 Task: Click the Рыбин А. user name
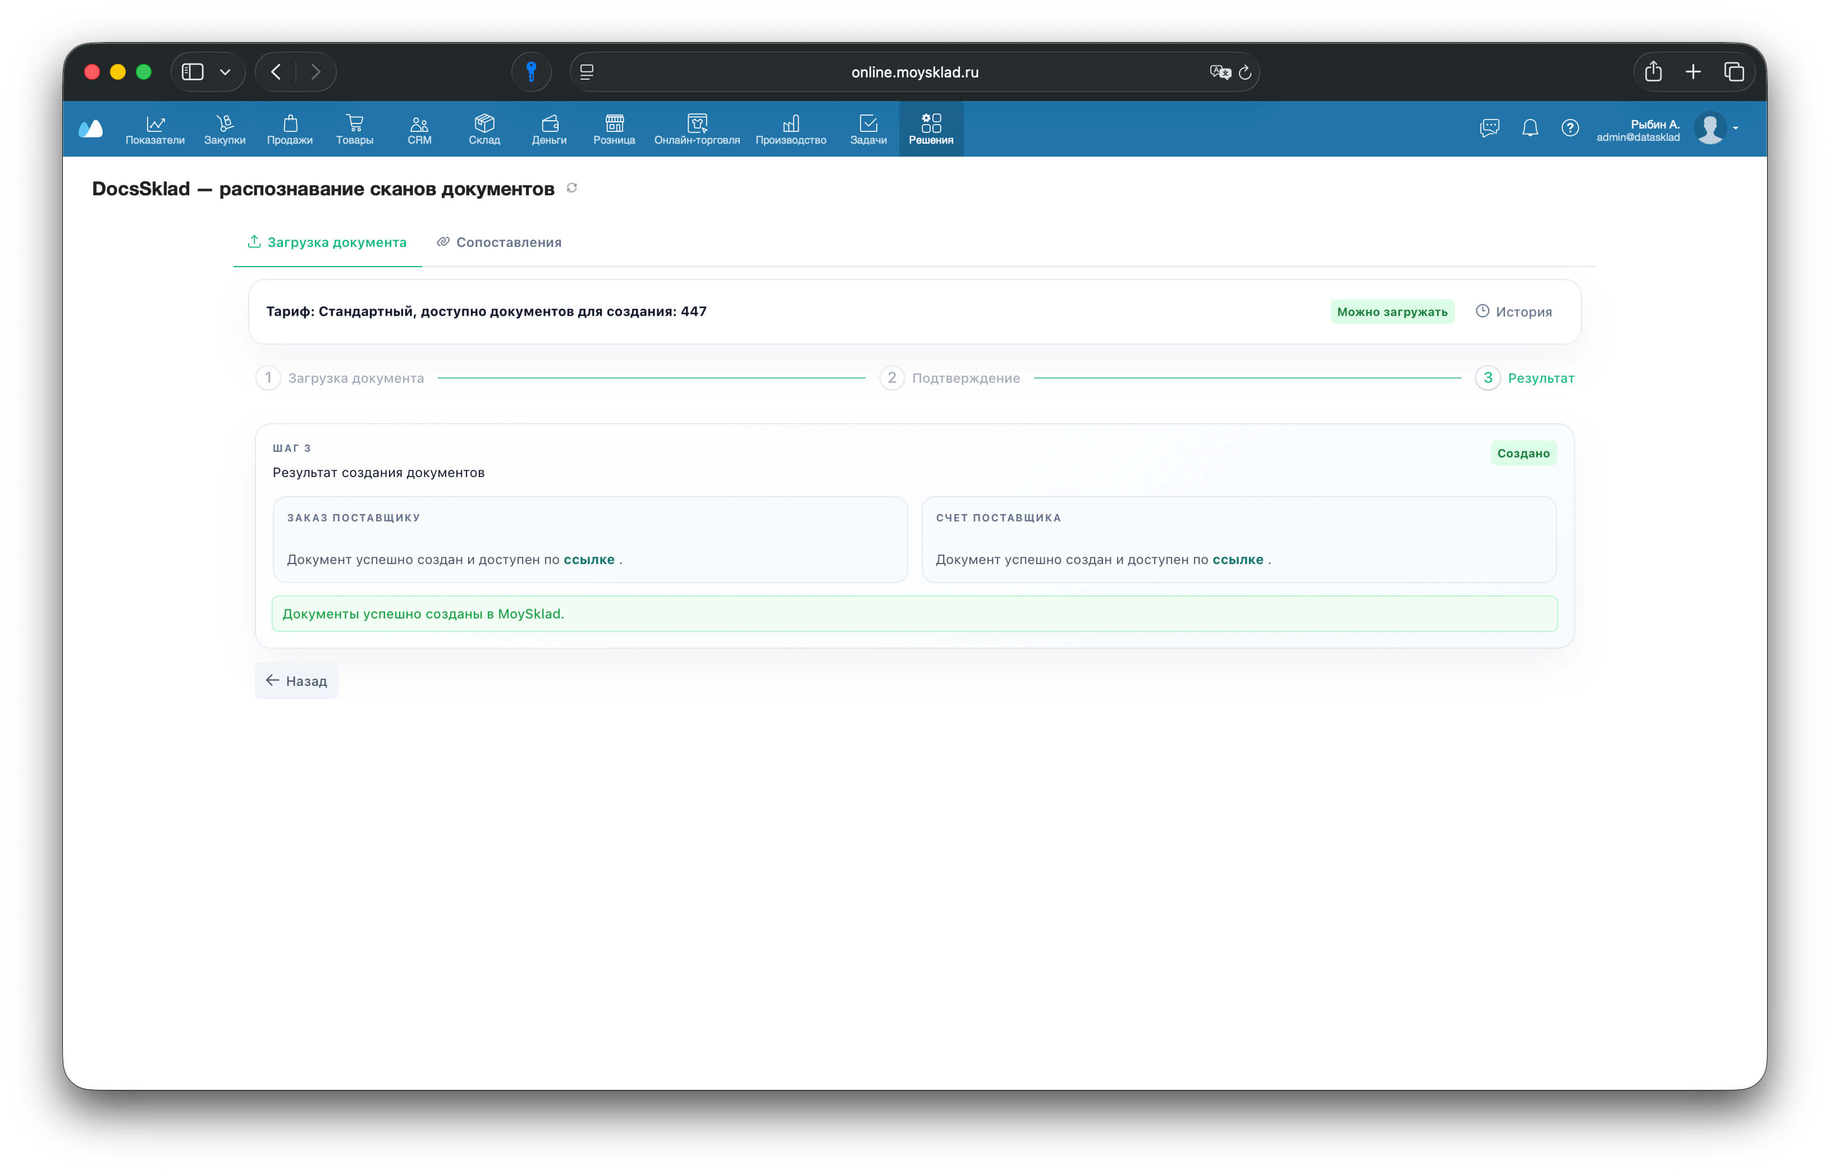click(1655, 124)
